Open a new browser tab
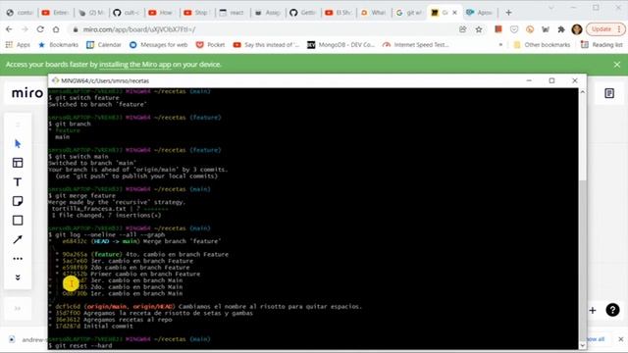This screenshot has height=353, width=628. pos(508,13)
